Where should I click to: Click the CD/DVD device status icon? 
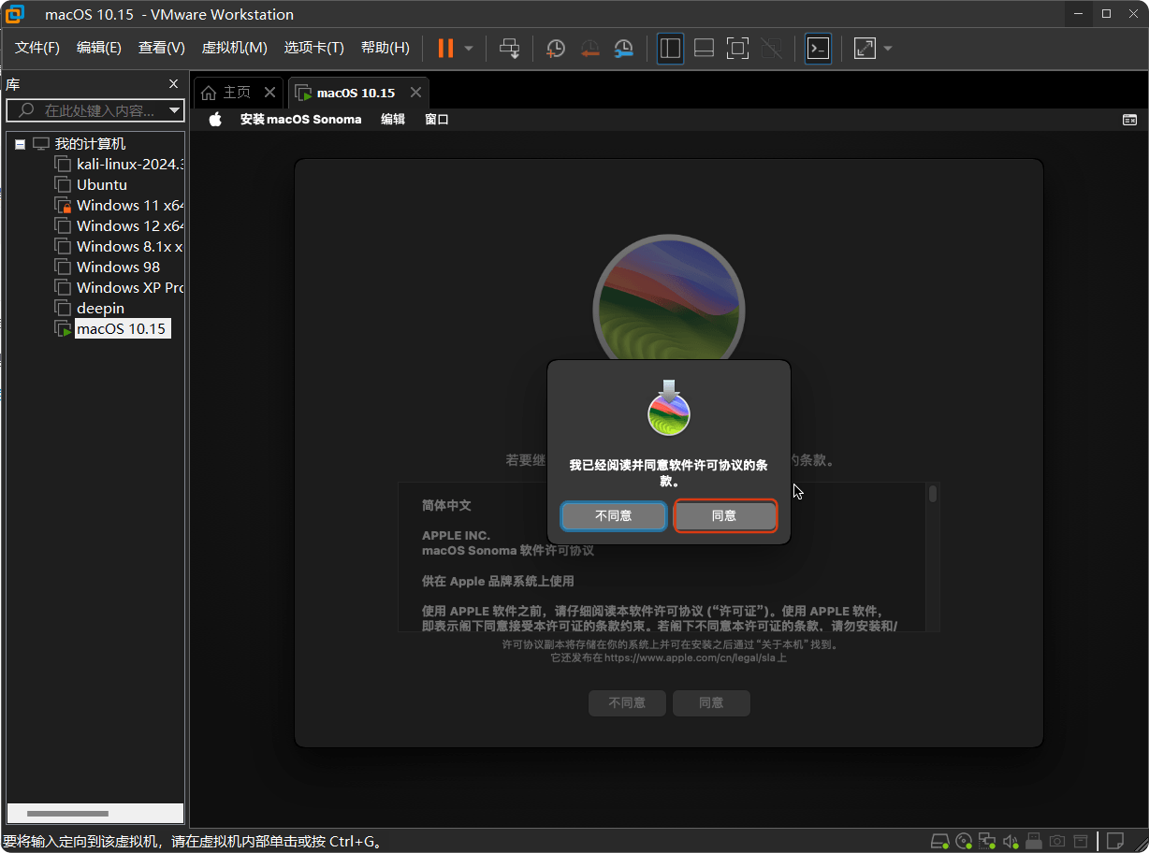tap(964, 841)
